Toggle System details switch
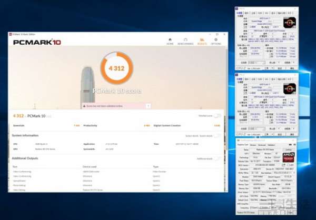This screenshot has height=220, width=316. 218,136
